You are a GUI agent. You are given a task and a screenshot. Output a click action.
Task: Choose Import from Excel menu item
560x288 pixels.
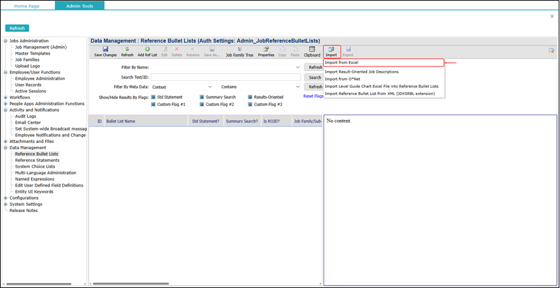point(384,63)
